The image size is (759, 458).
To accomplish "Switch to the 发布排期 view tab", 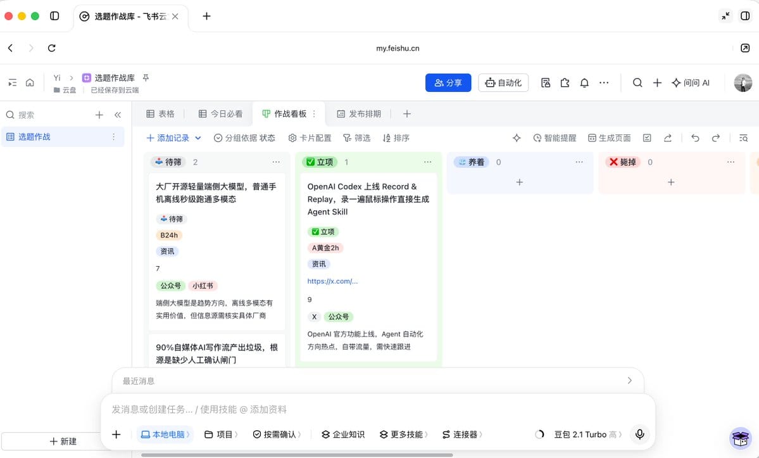I will pyautogui.click(x=359, y=114).
